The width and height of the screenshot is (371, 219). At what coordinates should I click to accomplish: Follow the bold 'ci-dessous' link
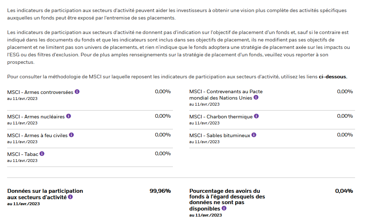(x=333, y=77)
